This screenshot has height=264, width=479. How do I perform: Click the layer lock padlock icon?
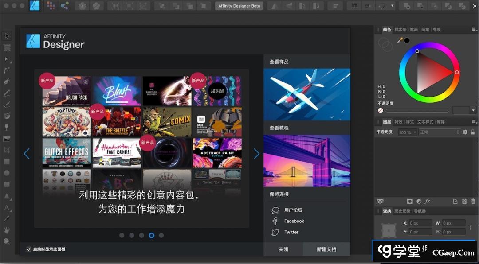(473, 132)
